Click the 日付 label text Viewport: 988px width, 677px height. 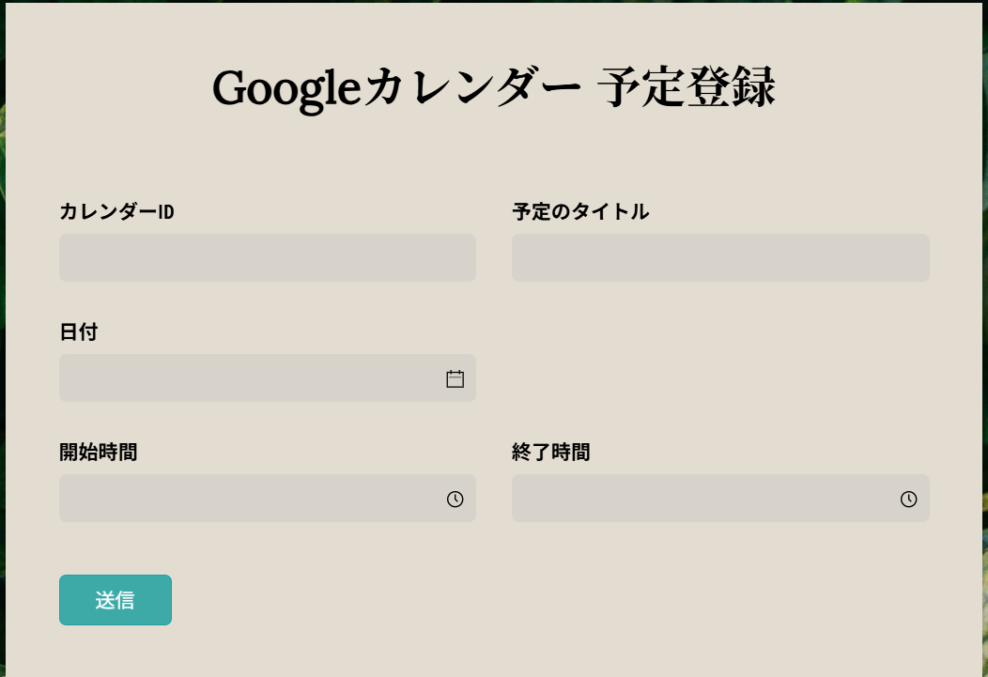coord(79,331)
